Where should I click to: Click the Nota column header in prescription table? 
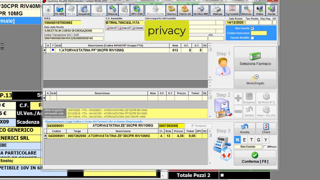click(x=175, y=45)
